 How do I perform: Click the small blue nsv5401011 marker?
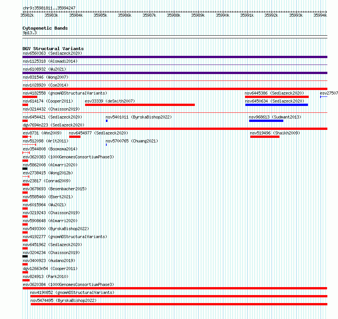click(107, 121)
